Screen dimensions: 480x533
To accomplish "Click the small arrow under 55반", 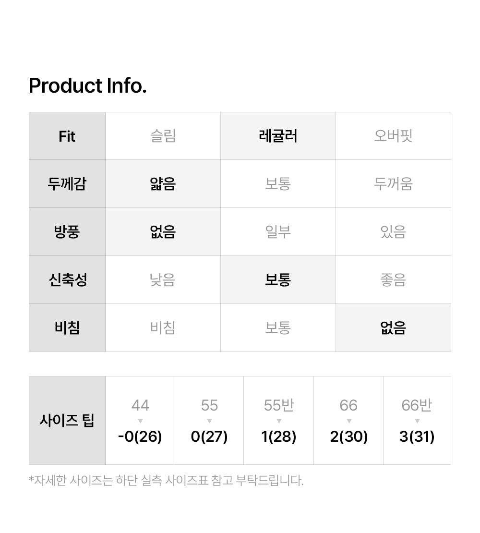I will 279,421.
